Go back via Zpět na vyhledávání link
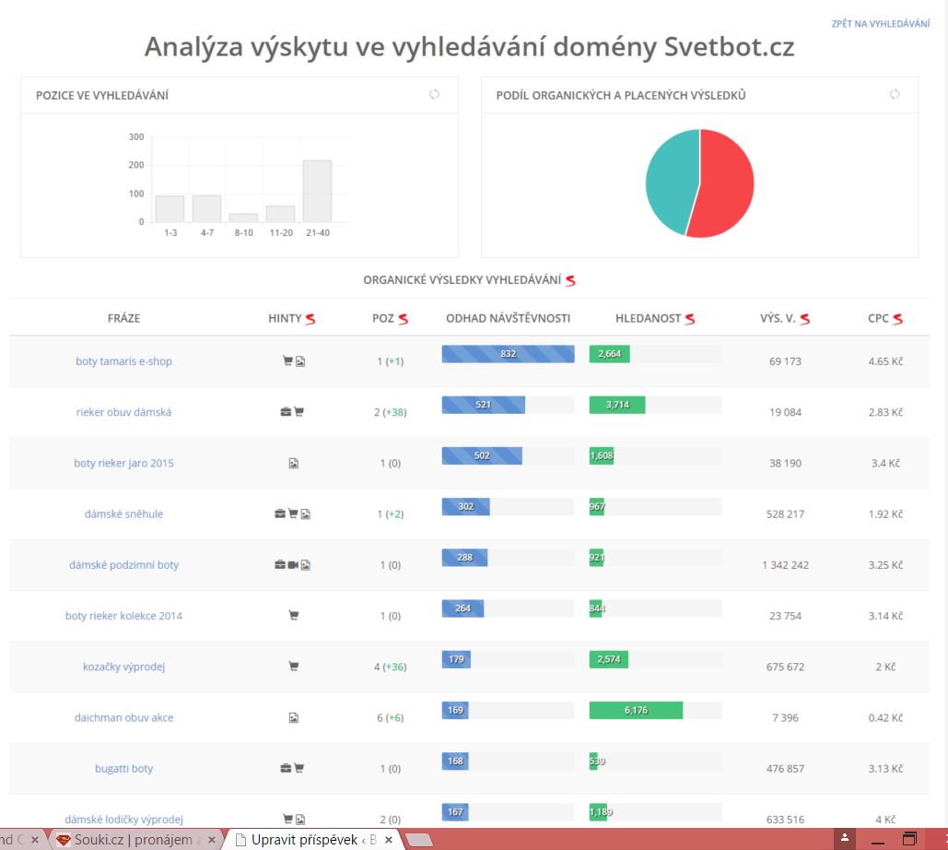 pyautogui.click(x=881, y=24)
